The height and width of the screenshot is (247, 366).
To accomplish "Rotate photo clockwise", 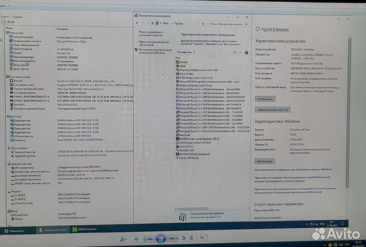I will coord(192,238).
